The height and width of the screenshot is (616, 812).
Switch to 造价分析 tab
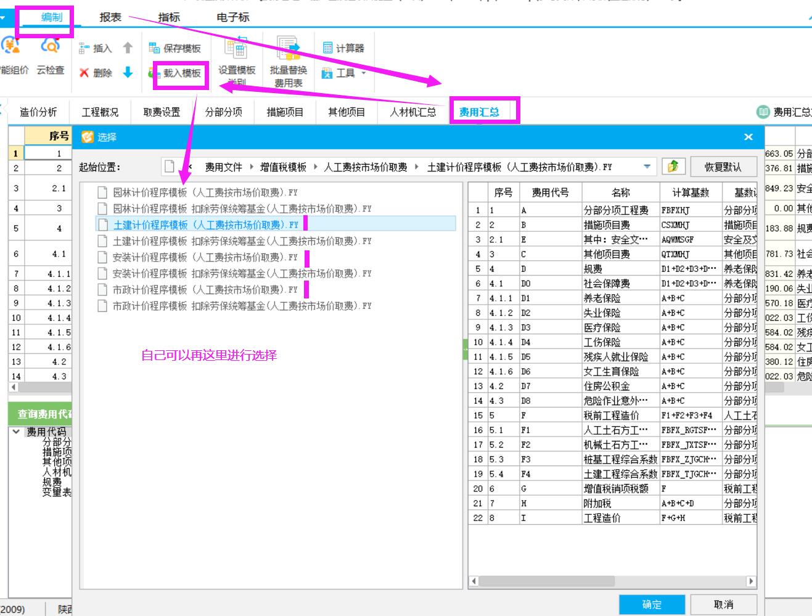38,112
